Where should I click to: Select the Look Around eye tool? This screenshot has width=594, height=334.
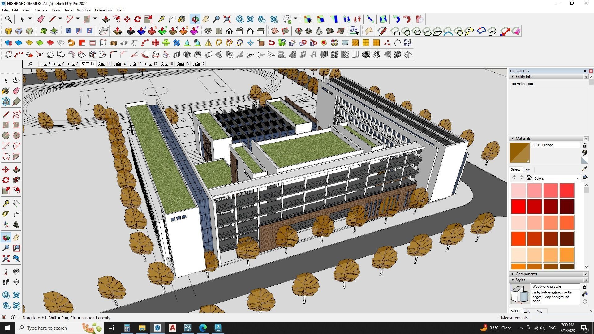[x=16, y=272]
